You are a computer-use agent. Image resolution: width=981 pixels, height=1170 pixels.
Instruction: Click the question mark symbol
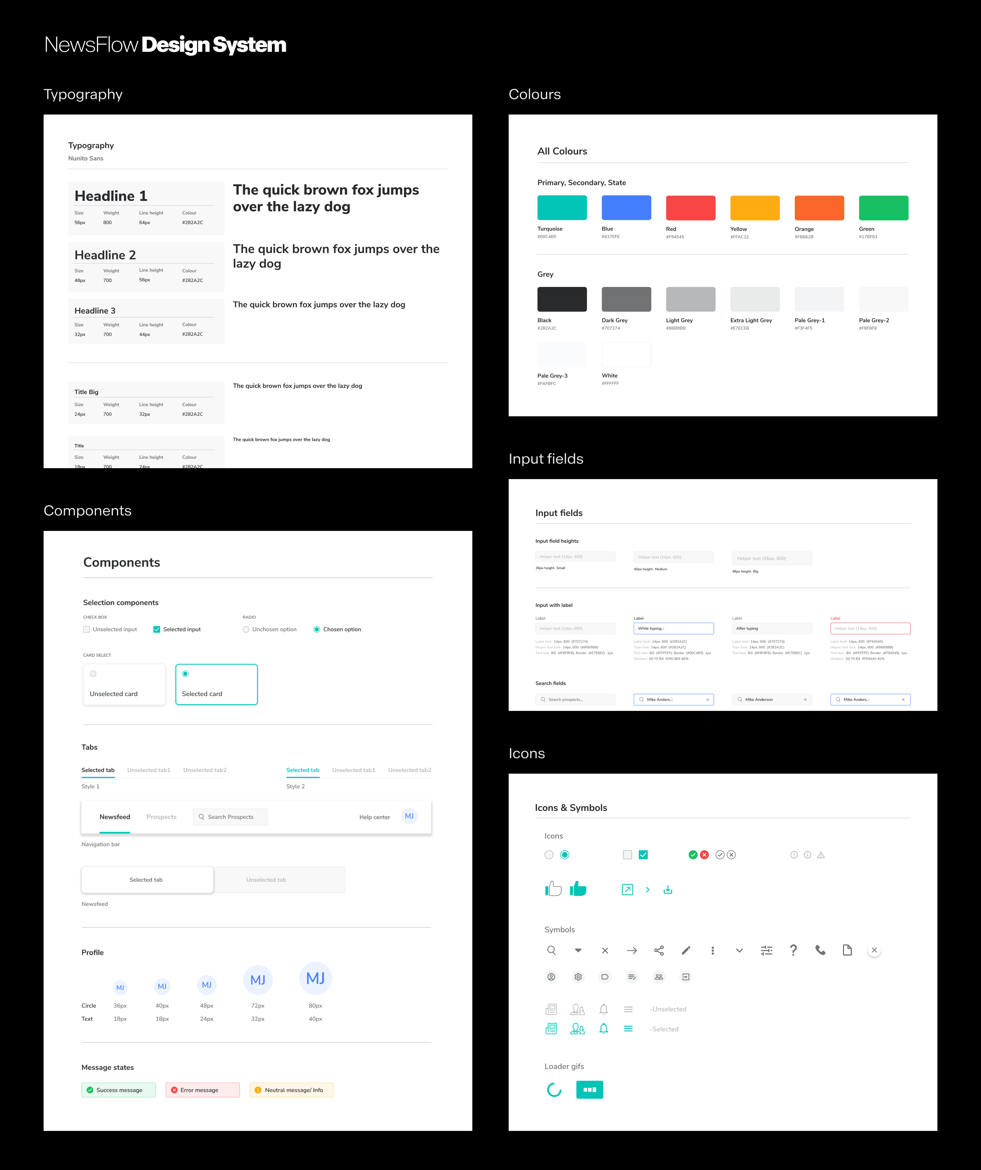click(793, 950)
